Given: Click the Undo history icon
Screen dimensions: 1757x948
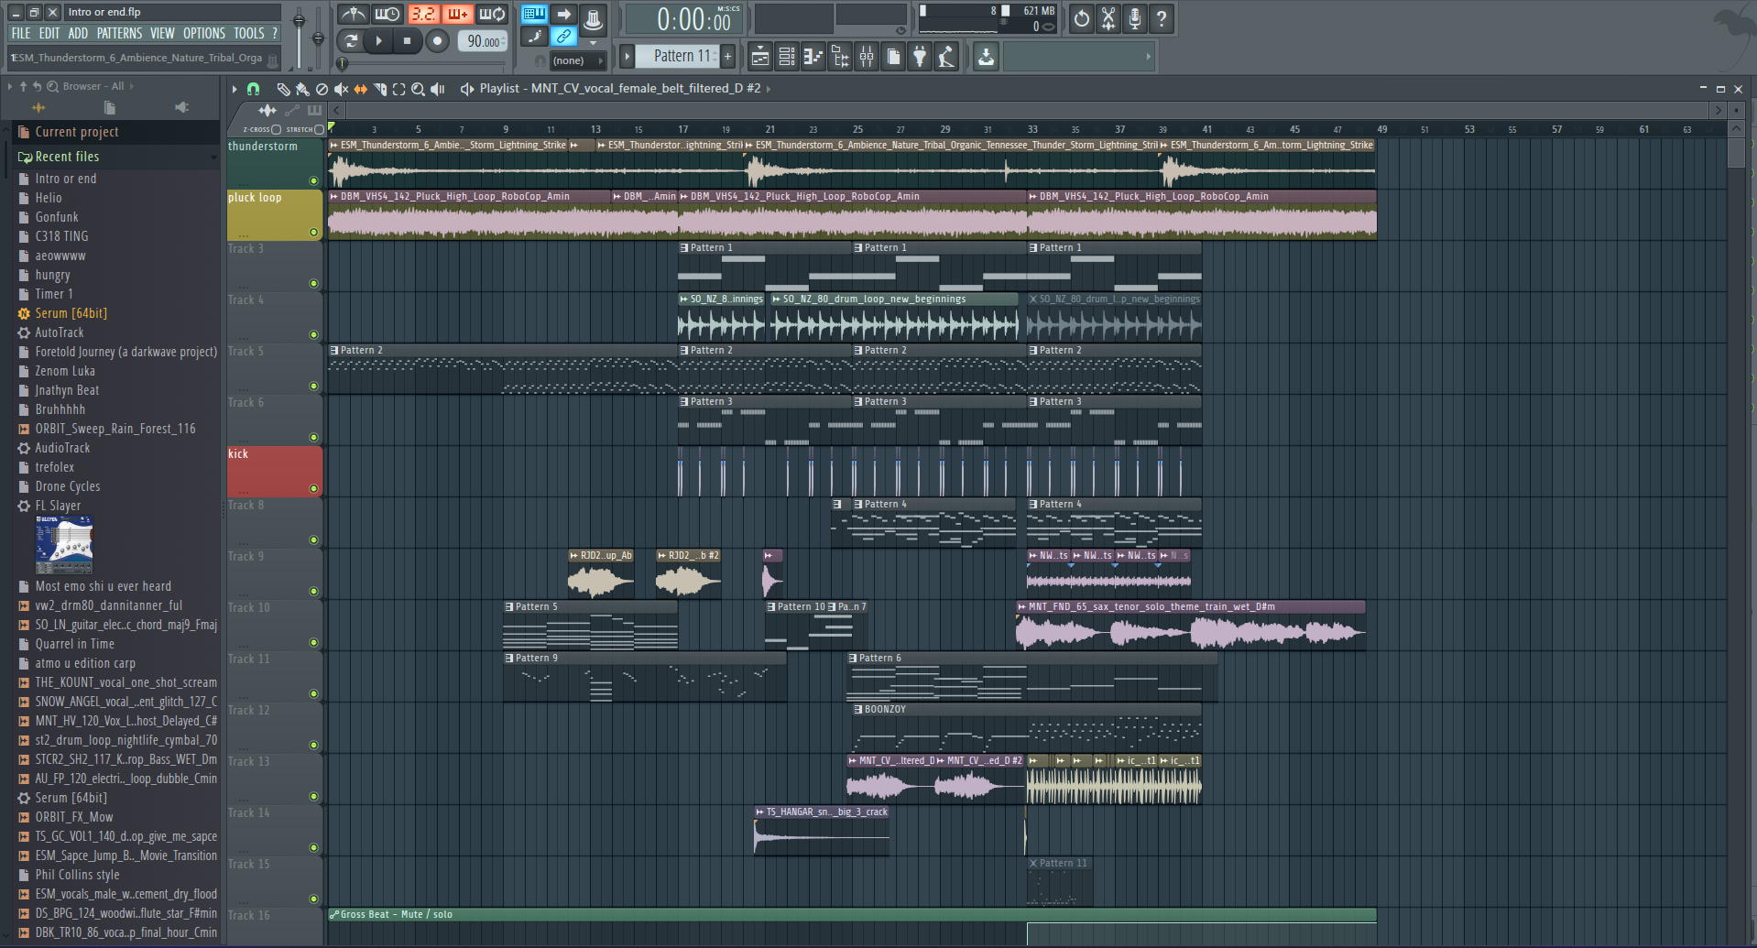Looking at the screenshot, I should [1082, 18].
